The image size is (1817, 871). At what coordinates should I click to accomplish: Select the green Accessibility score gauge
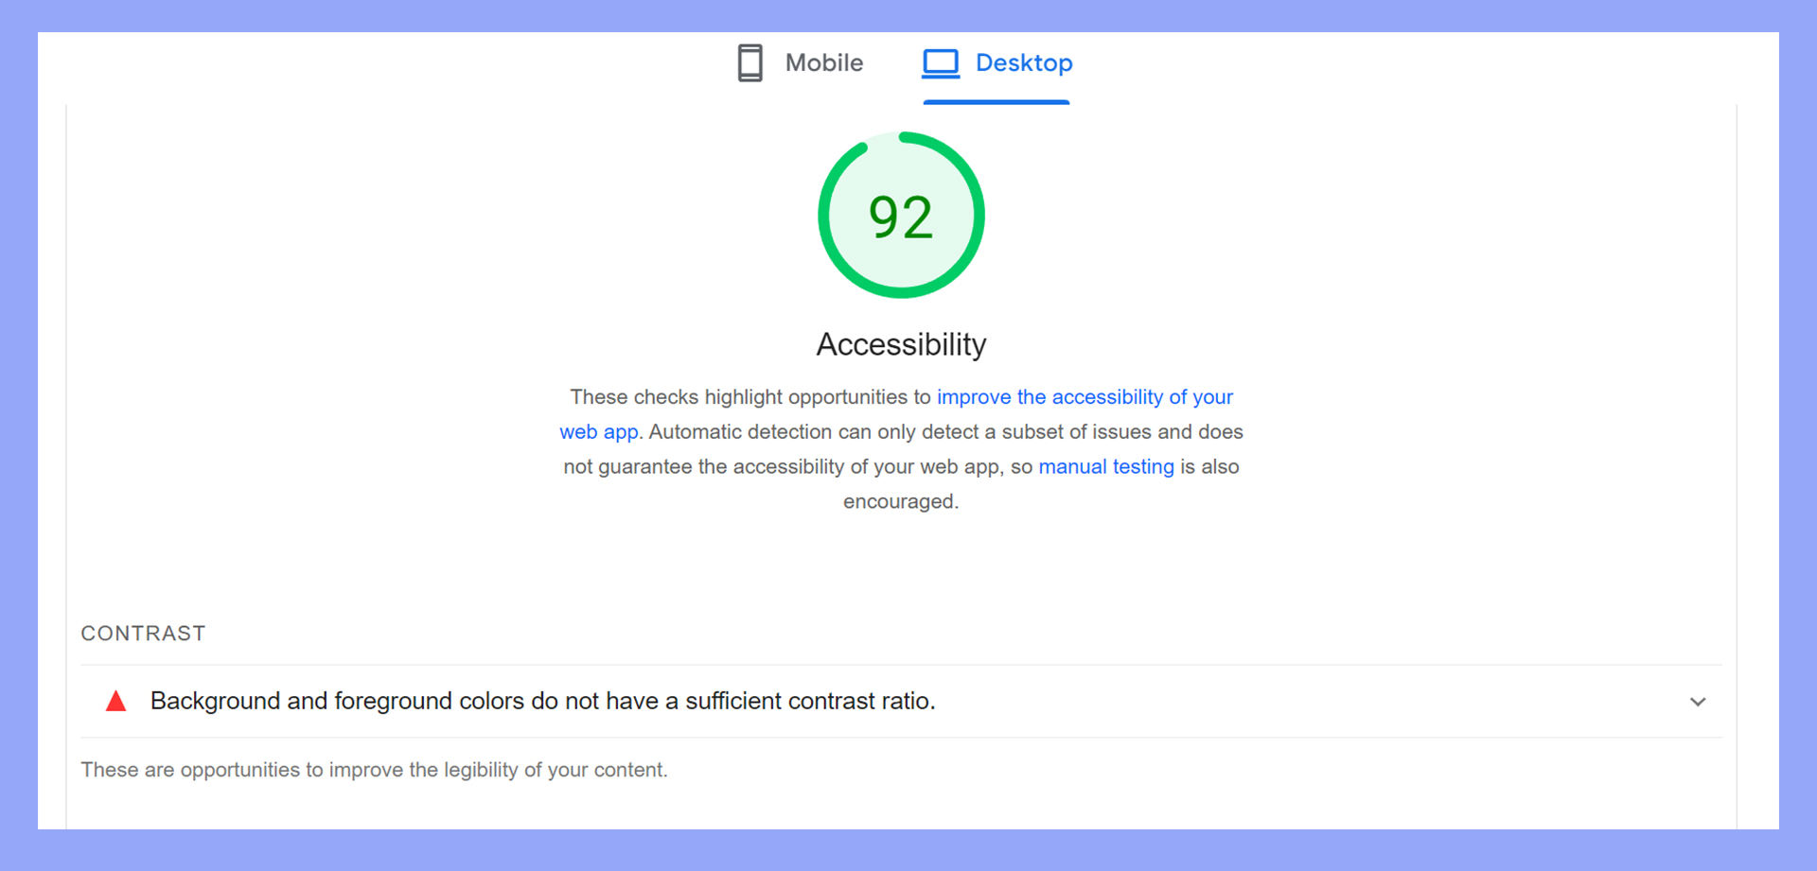900,215
